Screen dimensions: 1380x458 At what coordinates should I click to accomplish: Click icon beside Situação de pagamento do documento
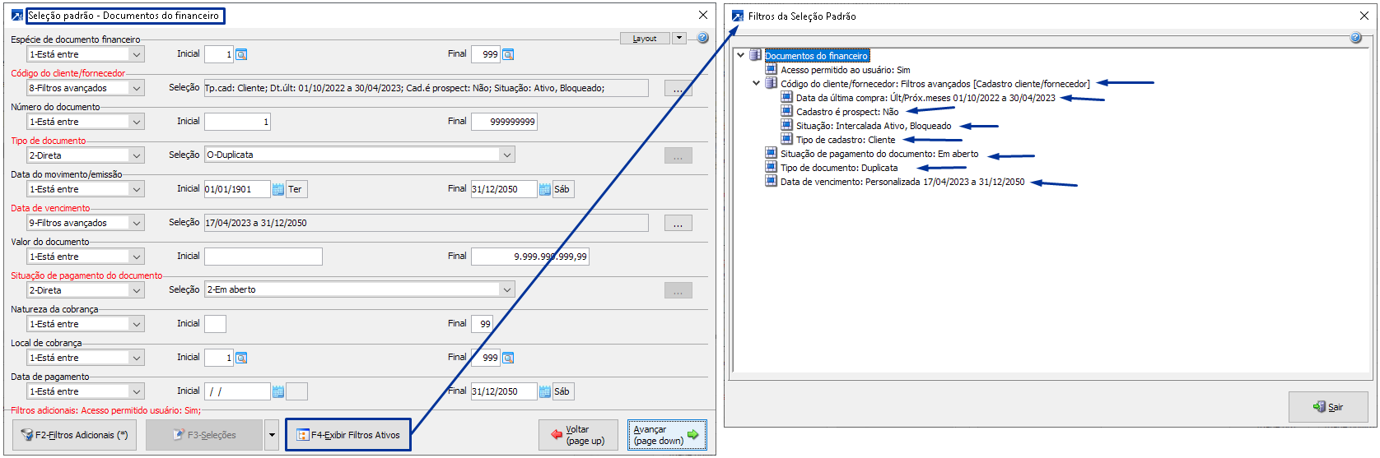771,153
